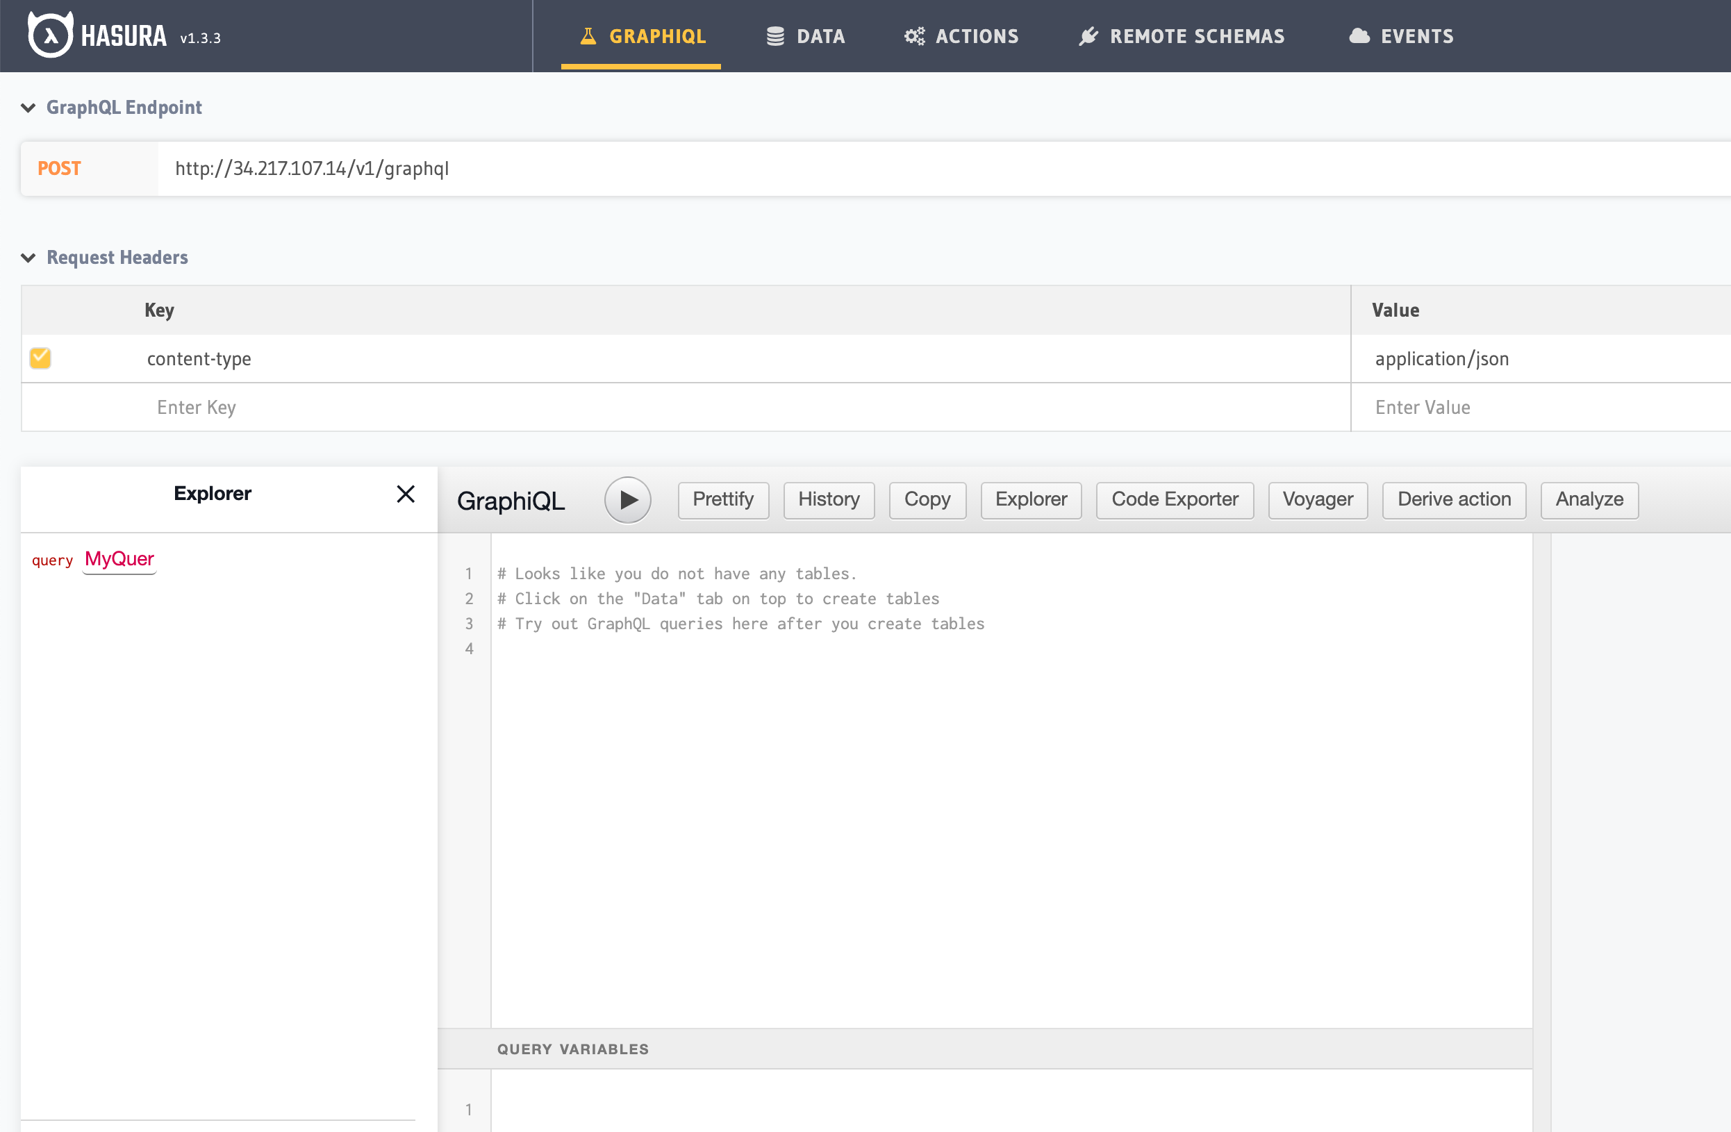Expand the Query Variables panel

coord(572,1049)
